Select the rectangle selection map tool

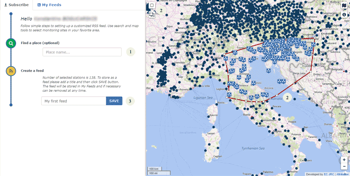pyautogui.click(x=152, y=5)
